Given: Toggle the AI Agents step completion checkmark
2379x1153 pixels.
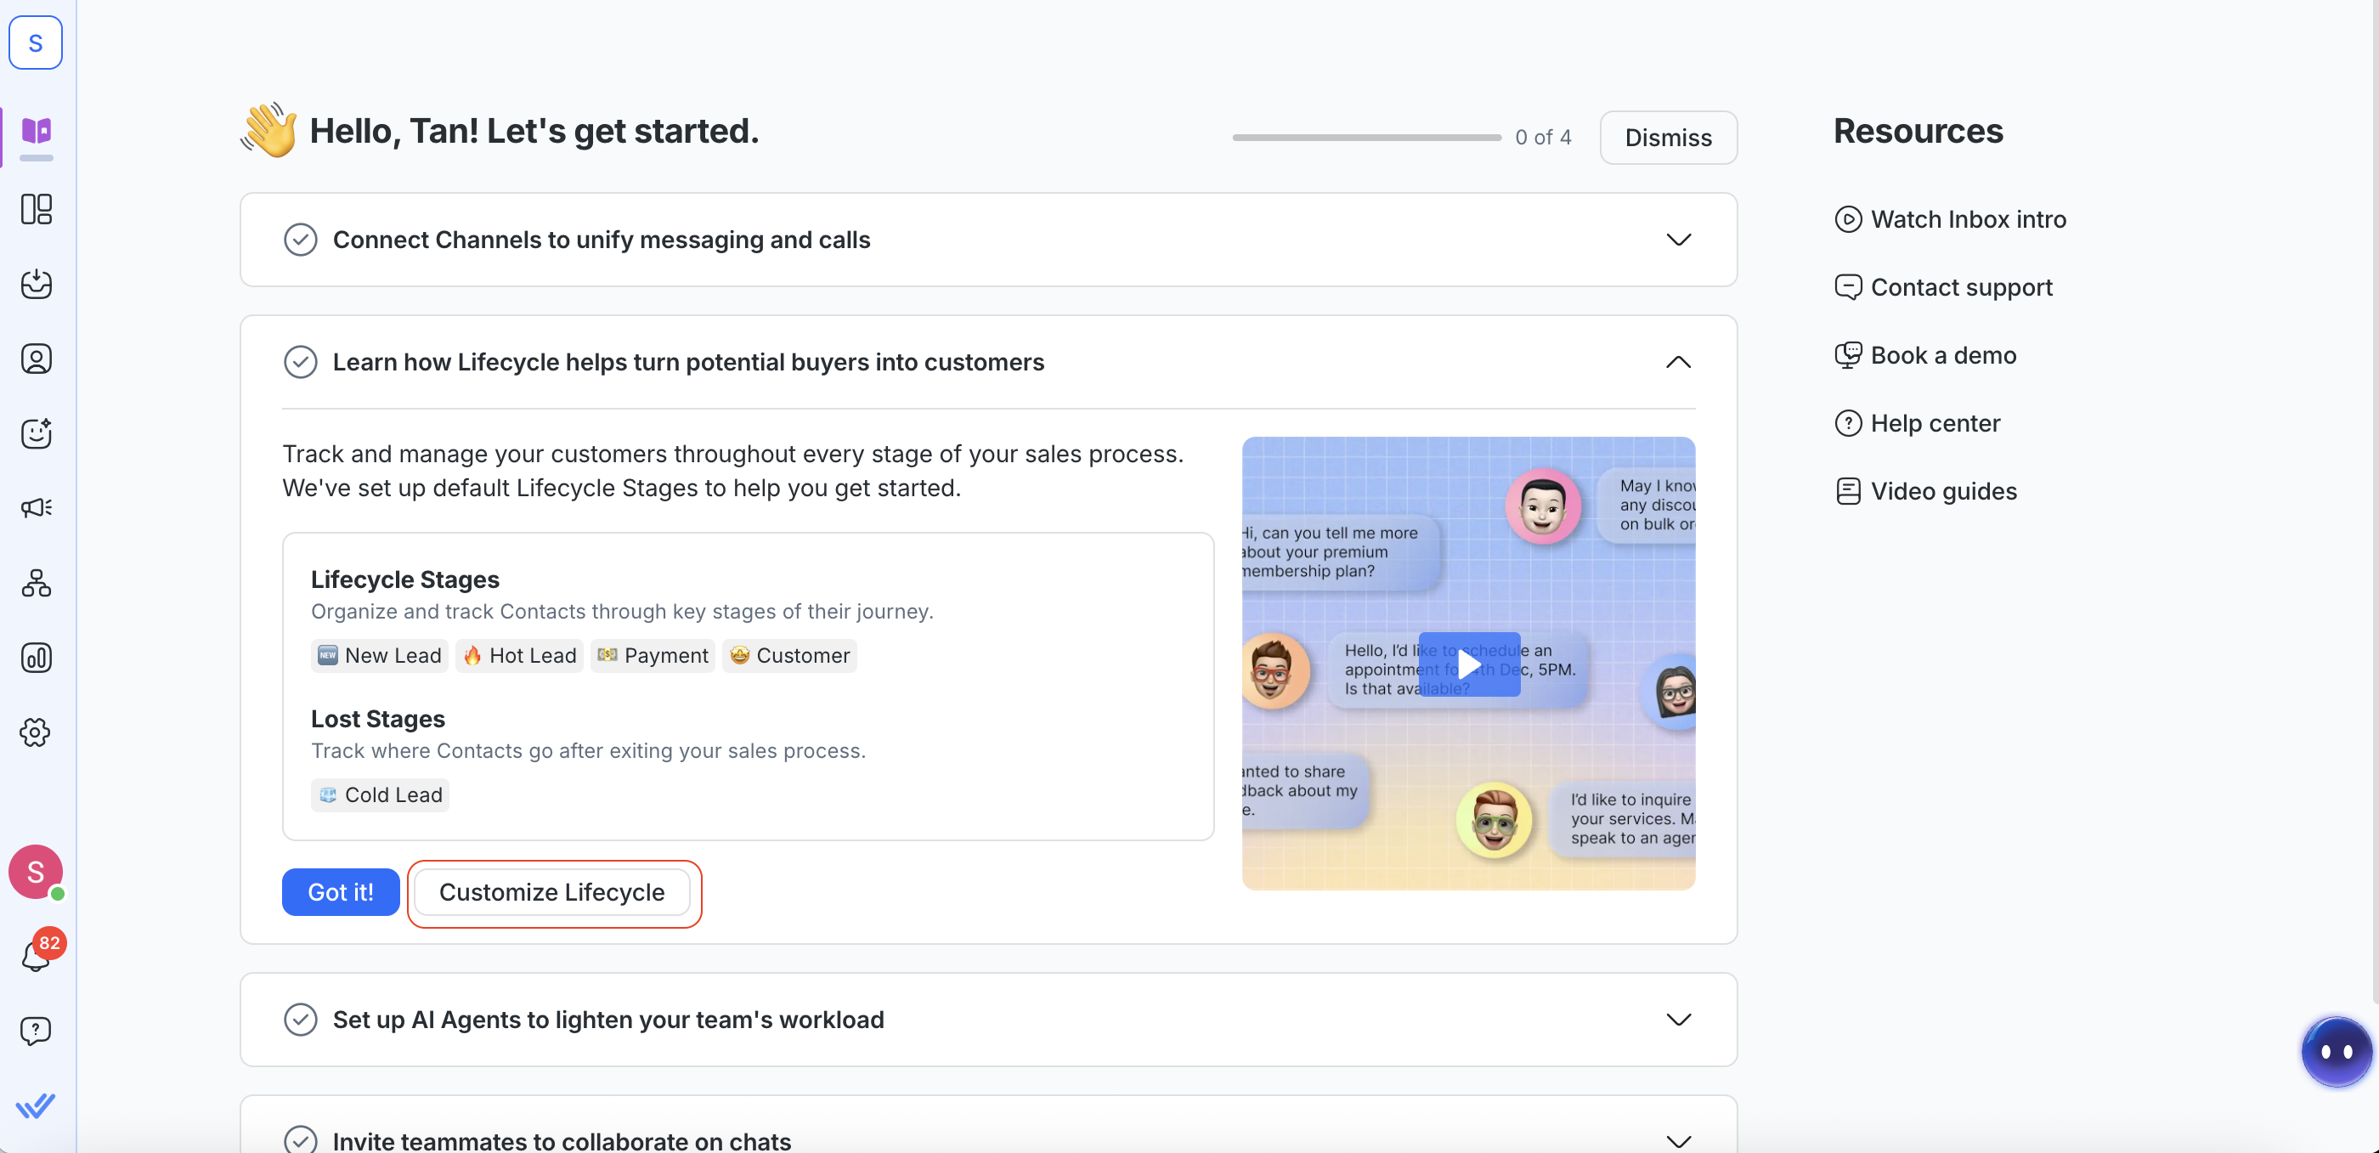Looking at the screenshot, I should pyautogui.click(x=300, y=1020).
